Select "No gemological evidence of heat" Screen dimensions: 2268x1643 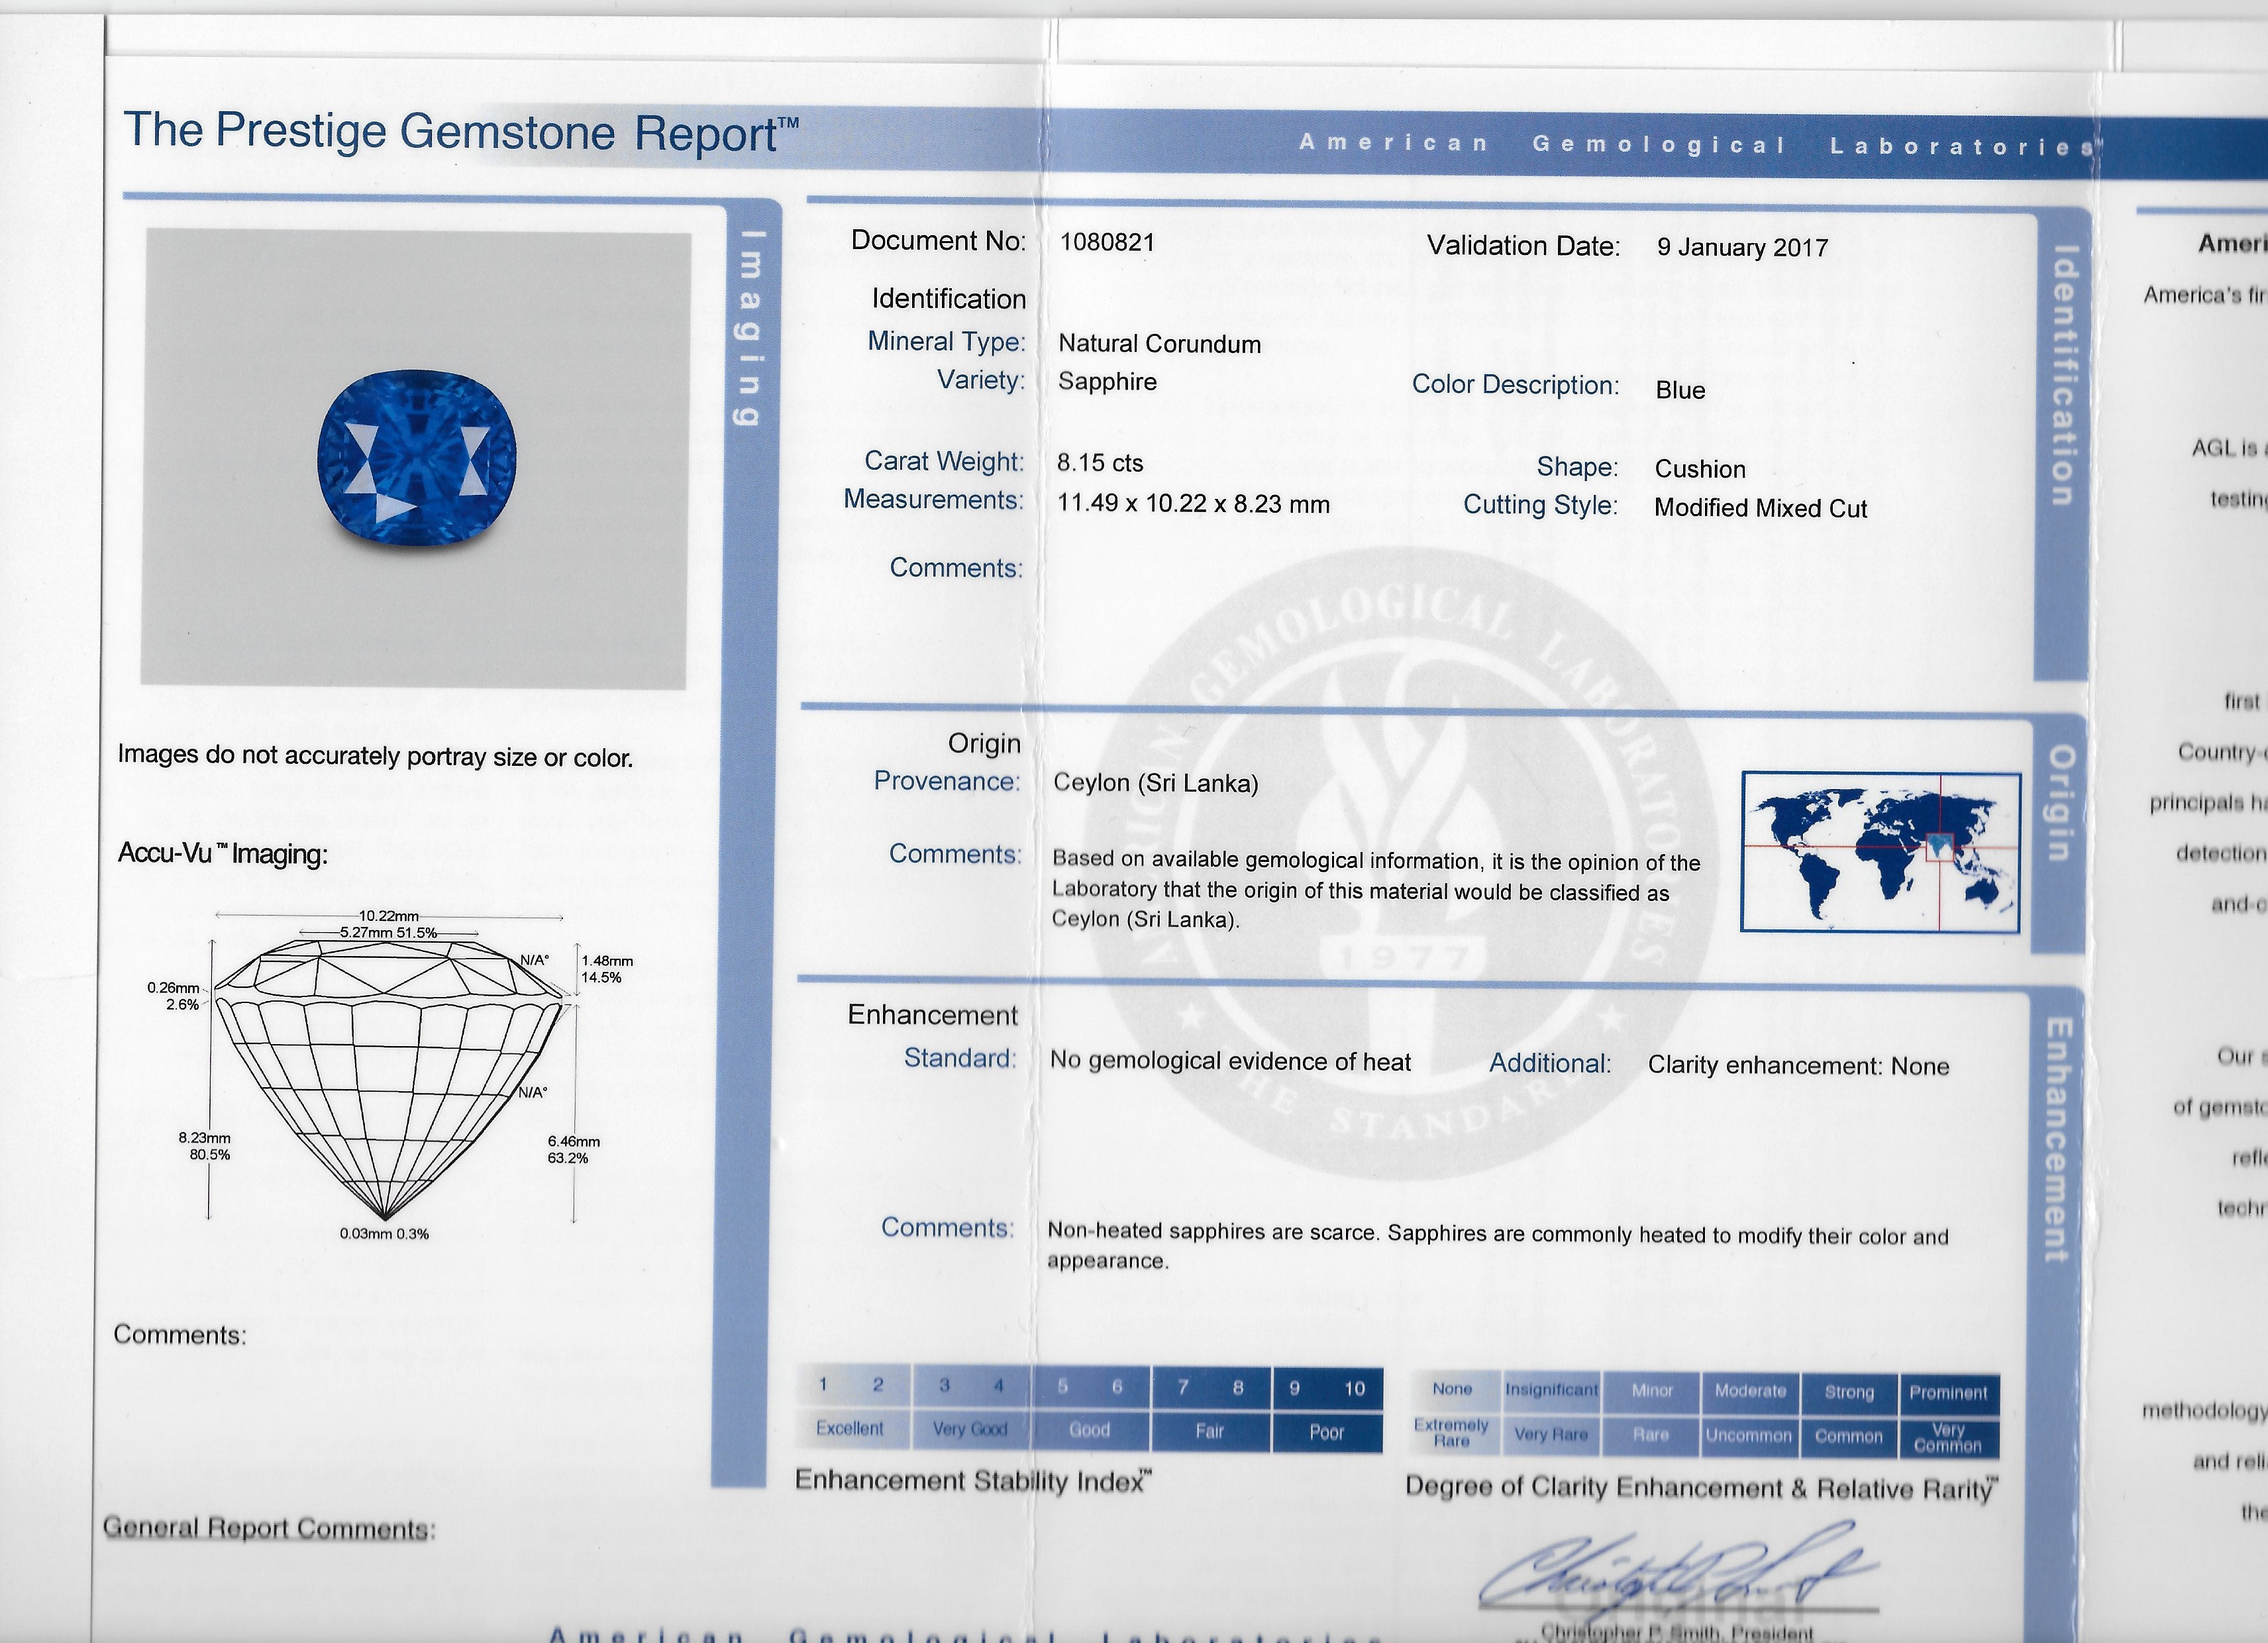coord(1230,1062)
